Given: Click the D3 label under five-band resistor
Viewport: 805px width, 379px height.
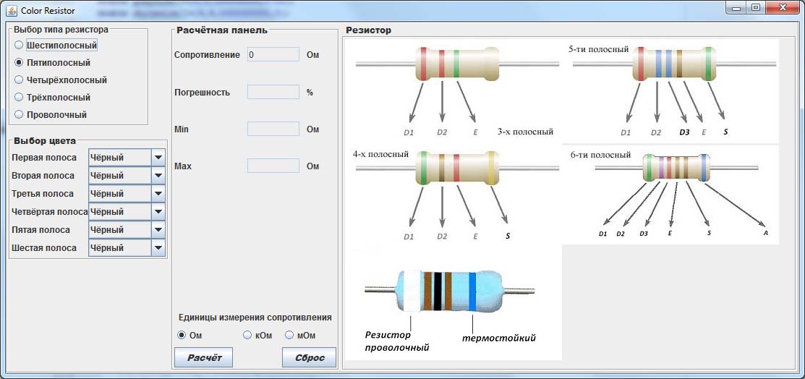Looking at the screenshot, I should [x=684, y=132].
